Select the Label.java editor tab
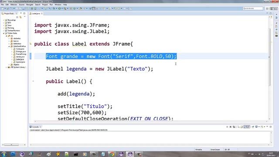279x157 pixels. coord(36,14)
